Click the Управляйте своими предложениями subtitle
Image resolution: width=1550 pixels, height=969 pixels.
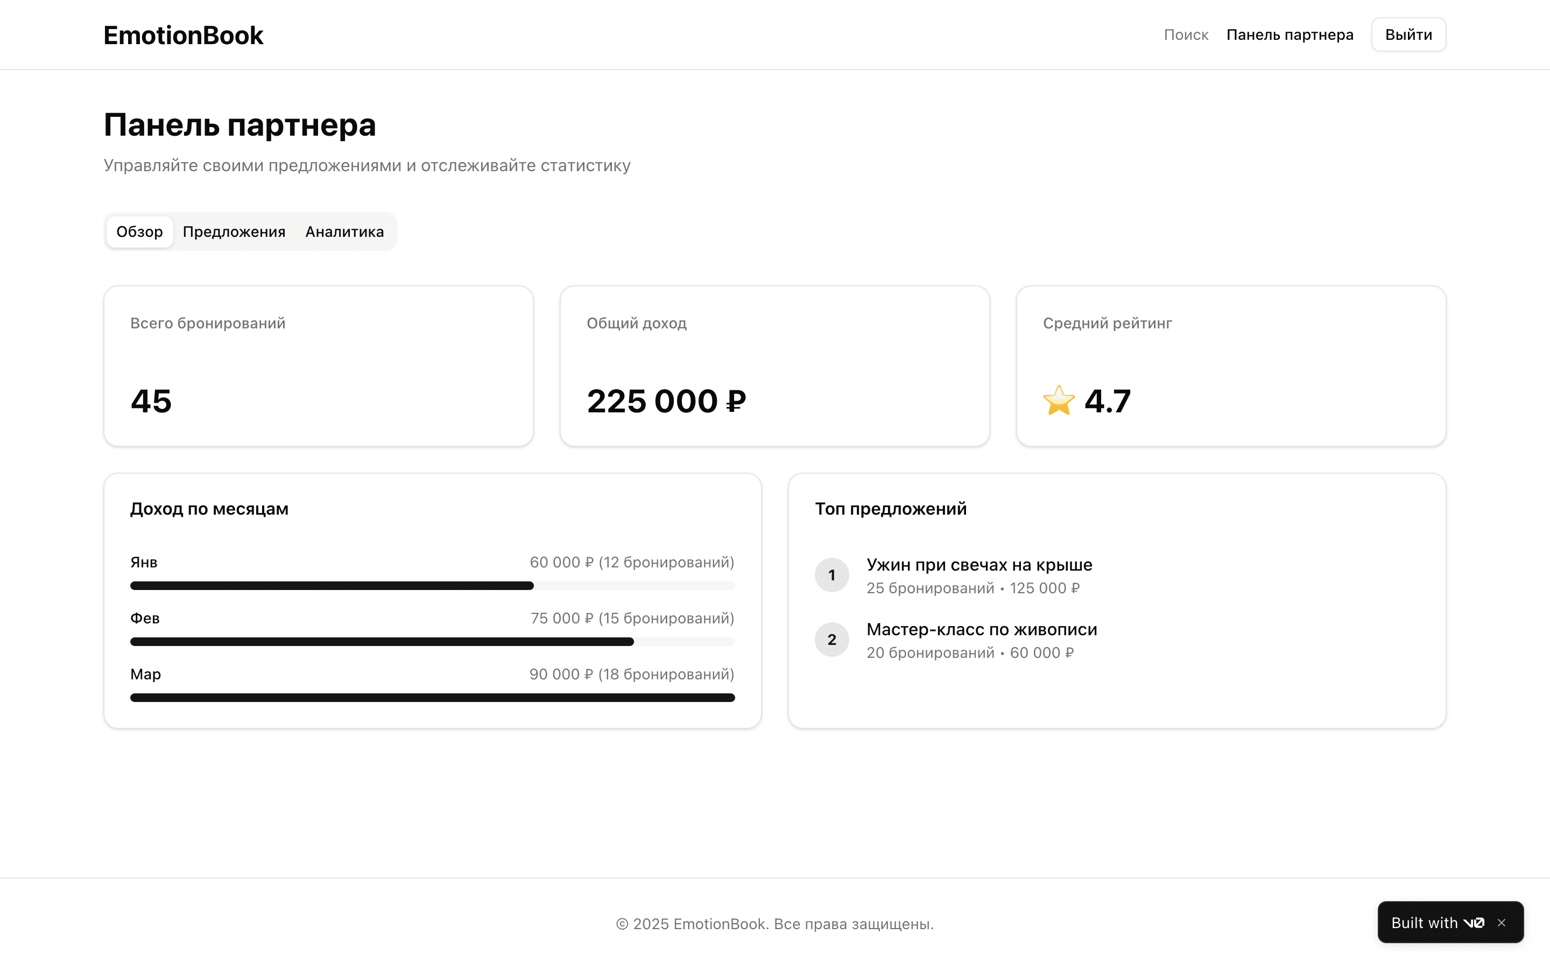tap(367, 165)
